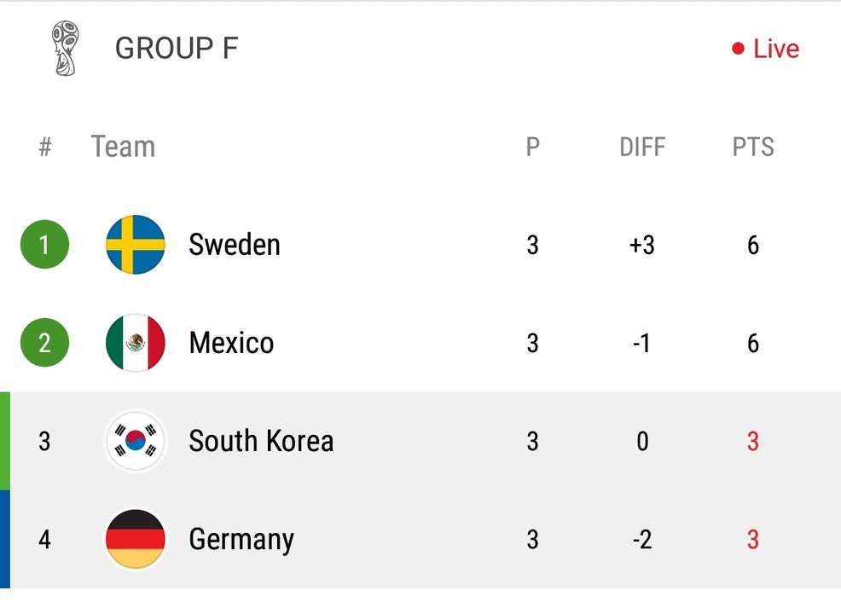Image resolution: width=841 pixels, height=614 pixels.
Task: Click the Germany flag icon
Action: pyautogui.click(x=135, y=539)
